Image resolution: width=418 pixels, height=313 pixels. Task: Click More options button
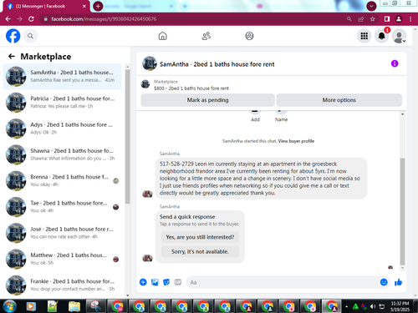coord(339,100)
